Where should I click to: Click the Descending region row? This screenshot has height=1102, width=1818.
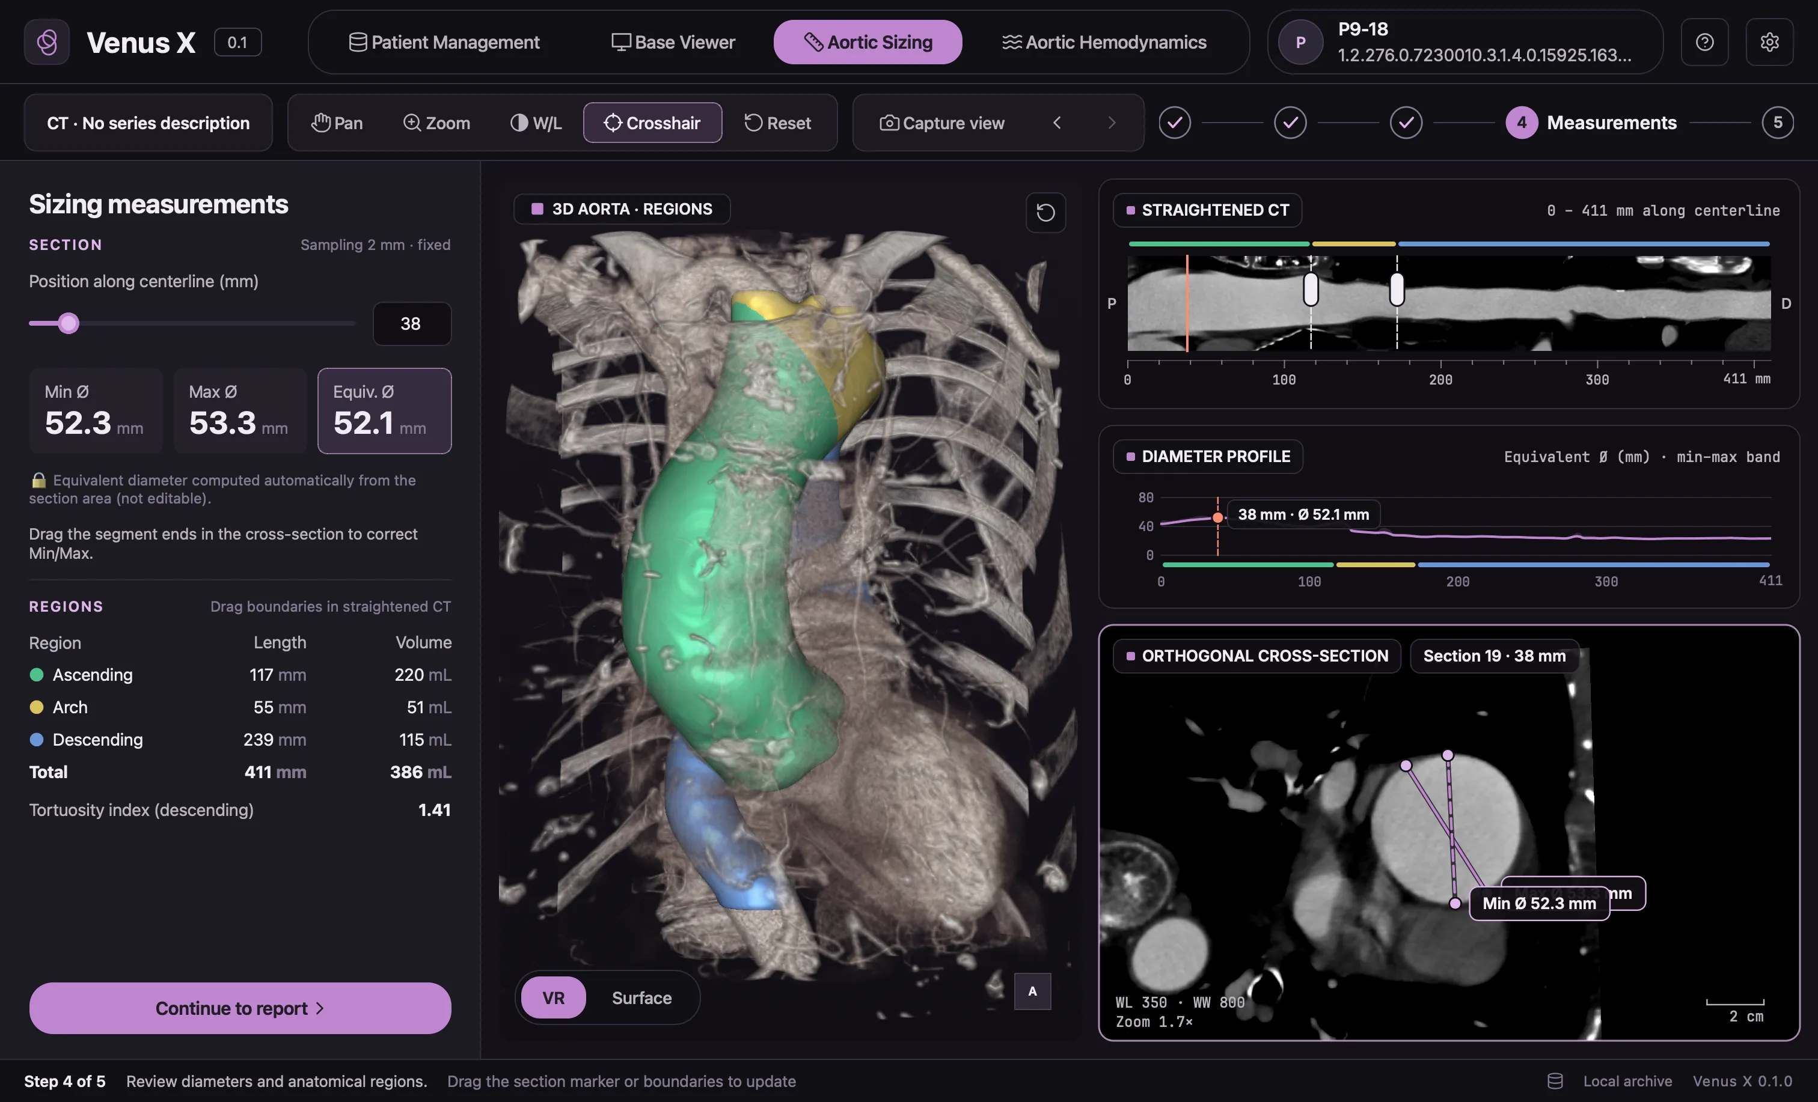coord(240,739)
